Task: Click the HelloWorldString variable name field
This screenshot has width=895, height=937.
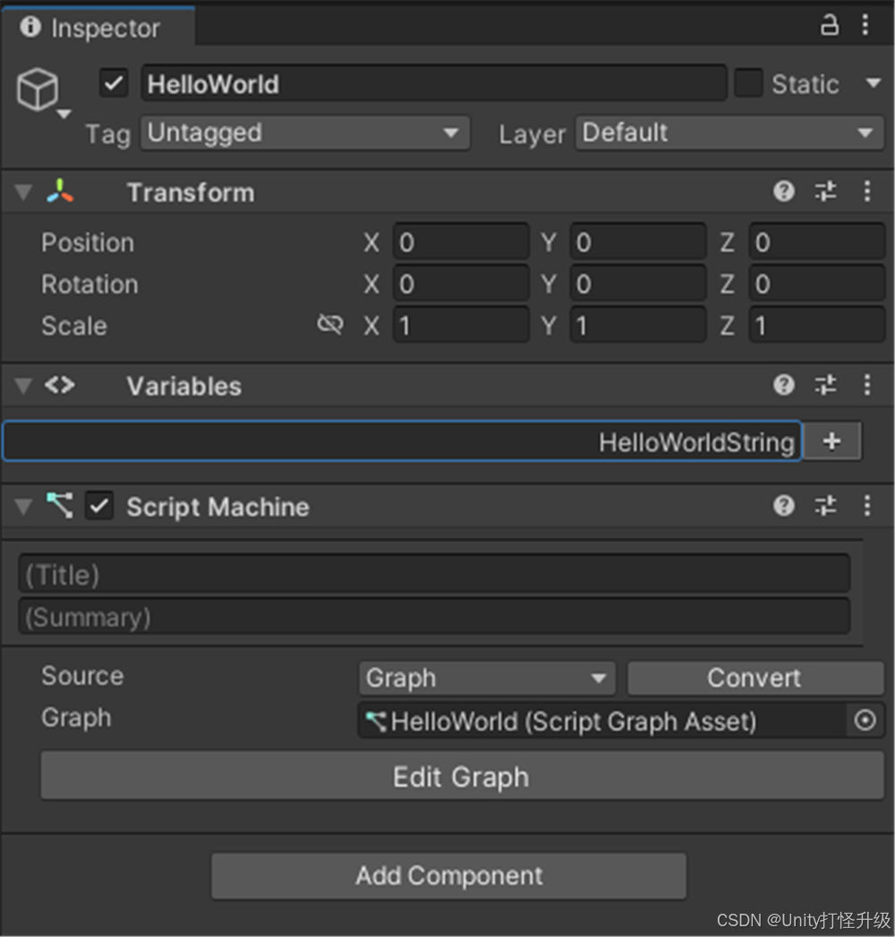Action: click(402, 441)
